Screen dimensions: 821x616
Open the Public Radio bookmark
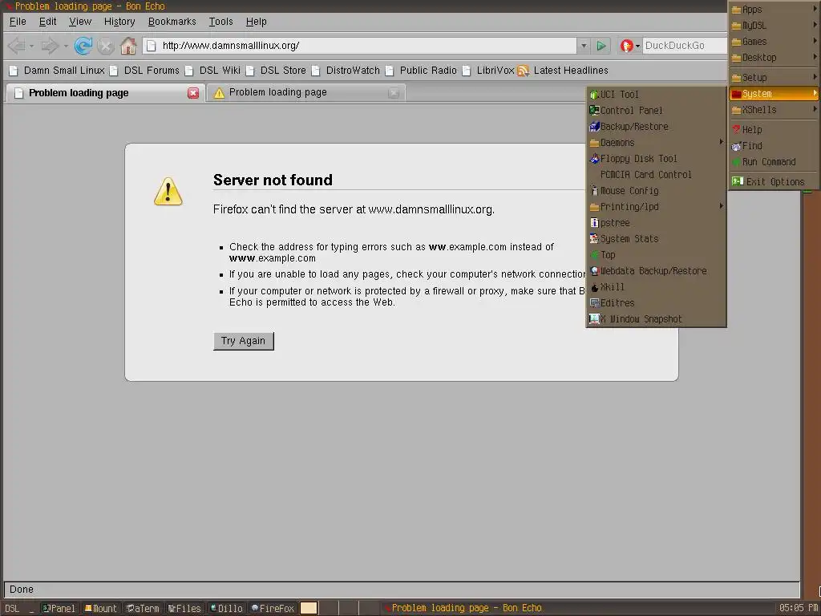tap(422, 71)
